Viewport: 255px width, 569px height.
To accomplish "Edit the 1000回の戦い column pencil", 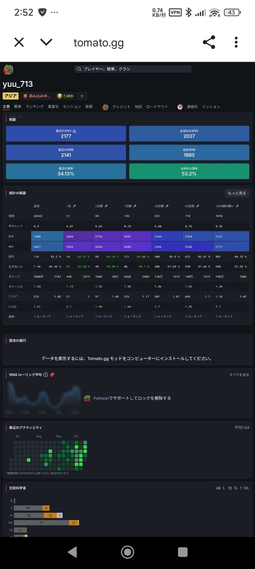I will [237, 206].
